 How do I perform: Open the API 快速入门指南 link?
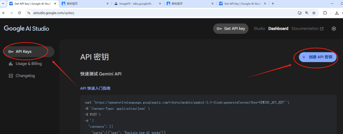coord(95,88)
